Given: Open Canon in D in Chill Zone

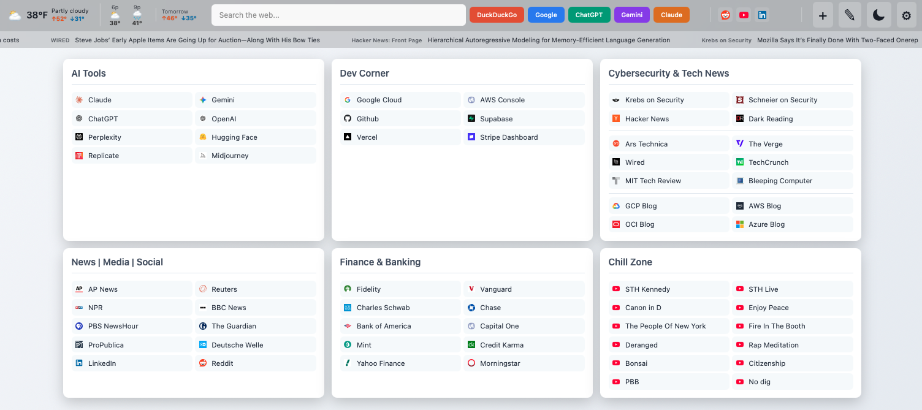Looking at the screenshot, I should click(x=643, y=308).
